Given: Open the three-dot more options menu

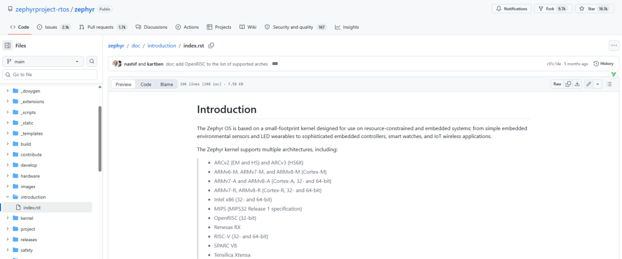Looking at the screenshot, I should [614, 45].
